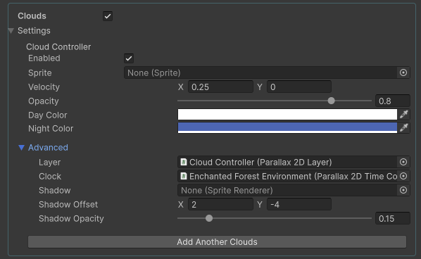Click the Opacity slider handle
Screen dimensions: 421x259
332,101
